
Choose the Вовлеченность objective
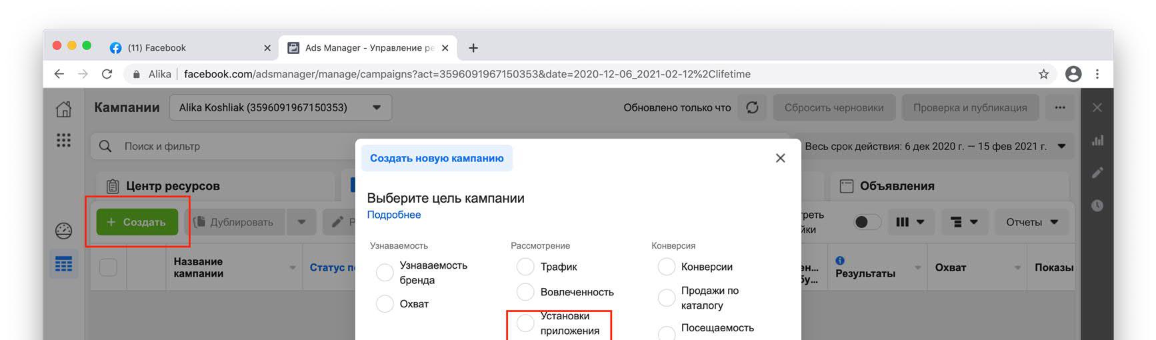coord(525,292)
